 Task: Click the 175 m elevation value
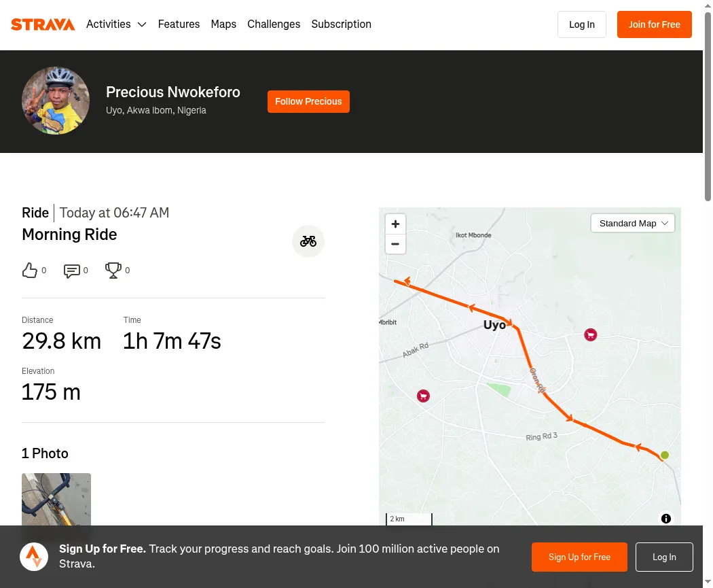pyautogui.click(x=51, y=392)
